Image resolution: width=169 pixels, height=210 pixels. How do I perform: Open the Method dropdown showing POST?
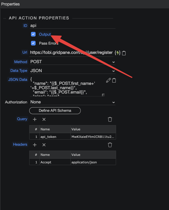pos(73,62)
